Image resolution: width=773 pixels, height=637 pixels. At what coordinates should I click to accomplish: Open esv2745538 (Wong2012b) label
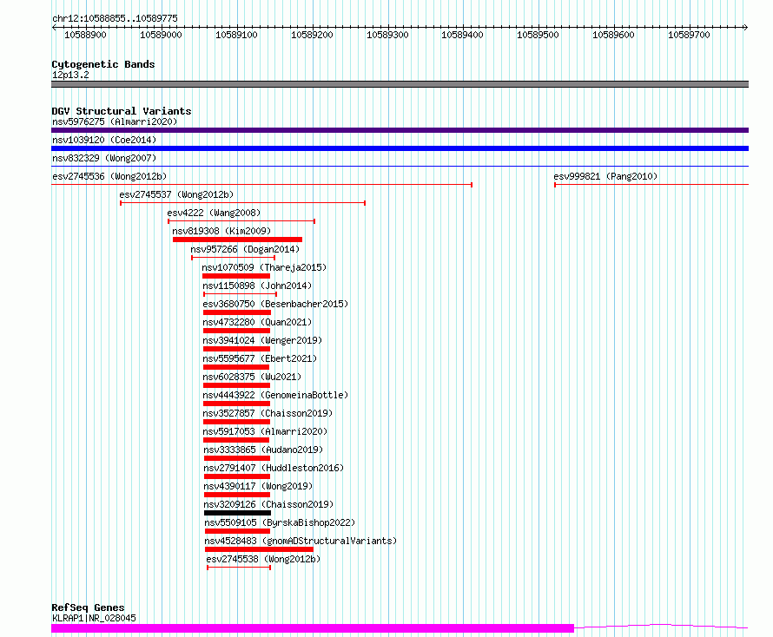(263, 559)
